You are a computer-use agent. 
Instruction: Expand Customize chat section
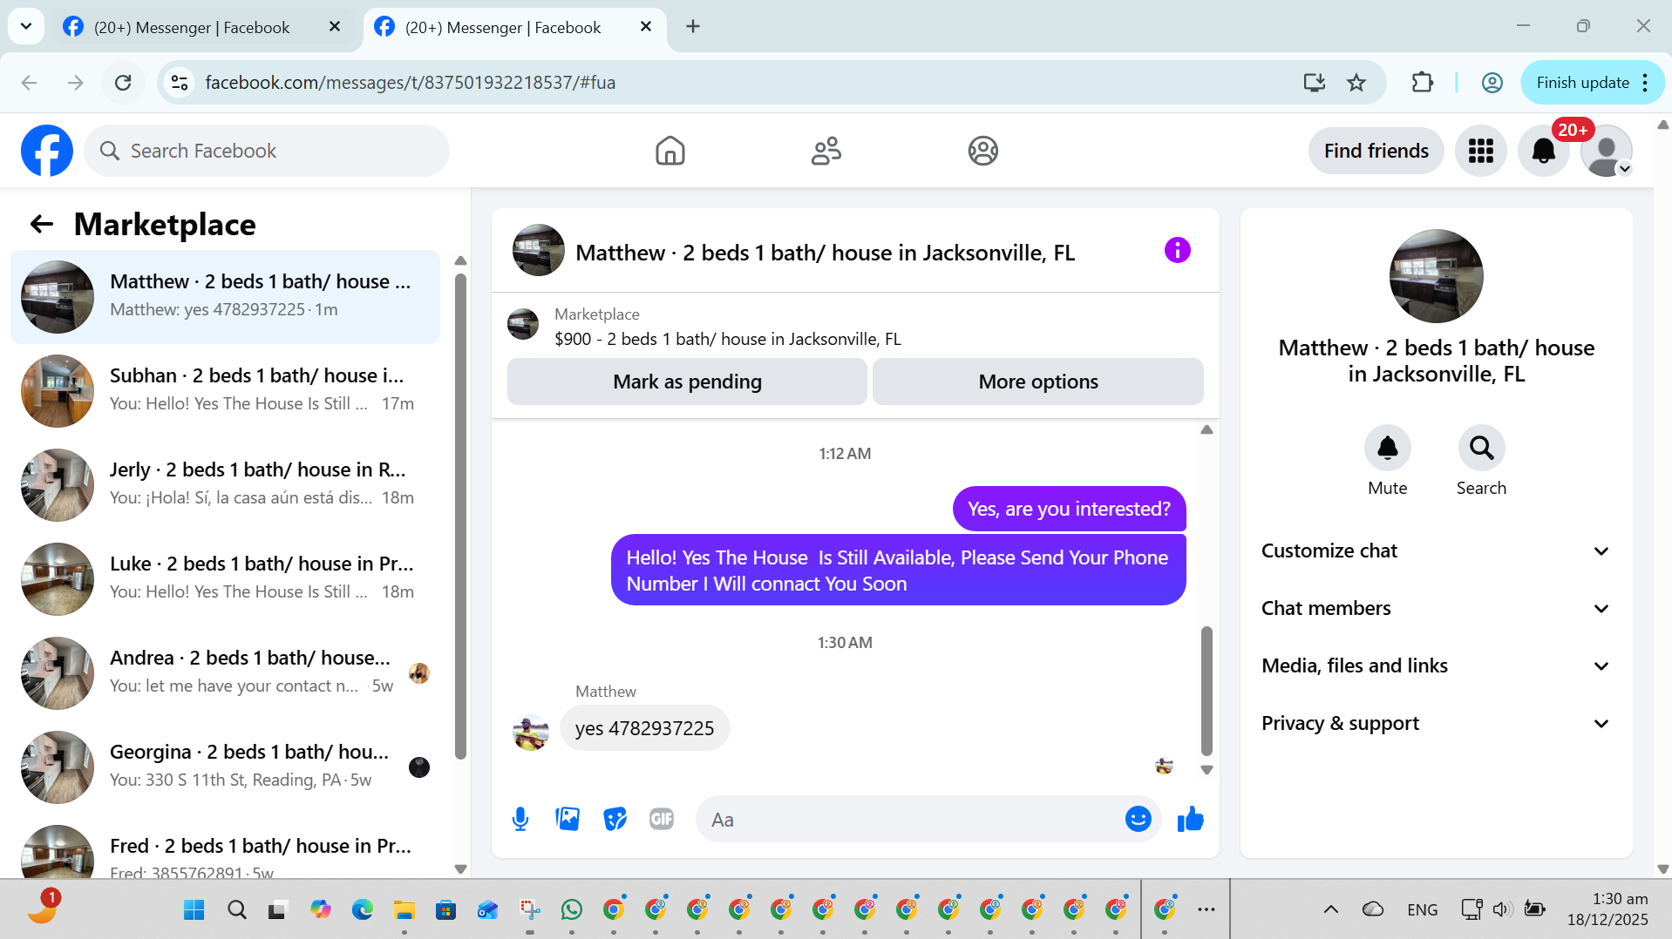click(x=1436, y=551)
